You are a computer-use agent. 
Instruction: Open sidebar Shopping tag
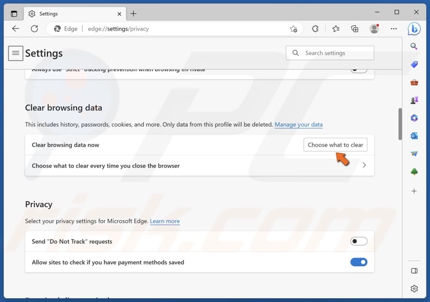tap(414, 64)
